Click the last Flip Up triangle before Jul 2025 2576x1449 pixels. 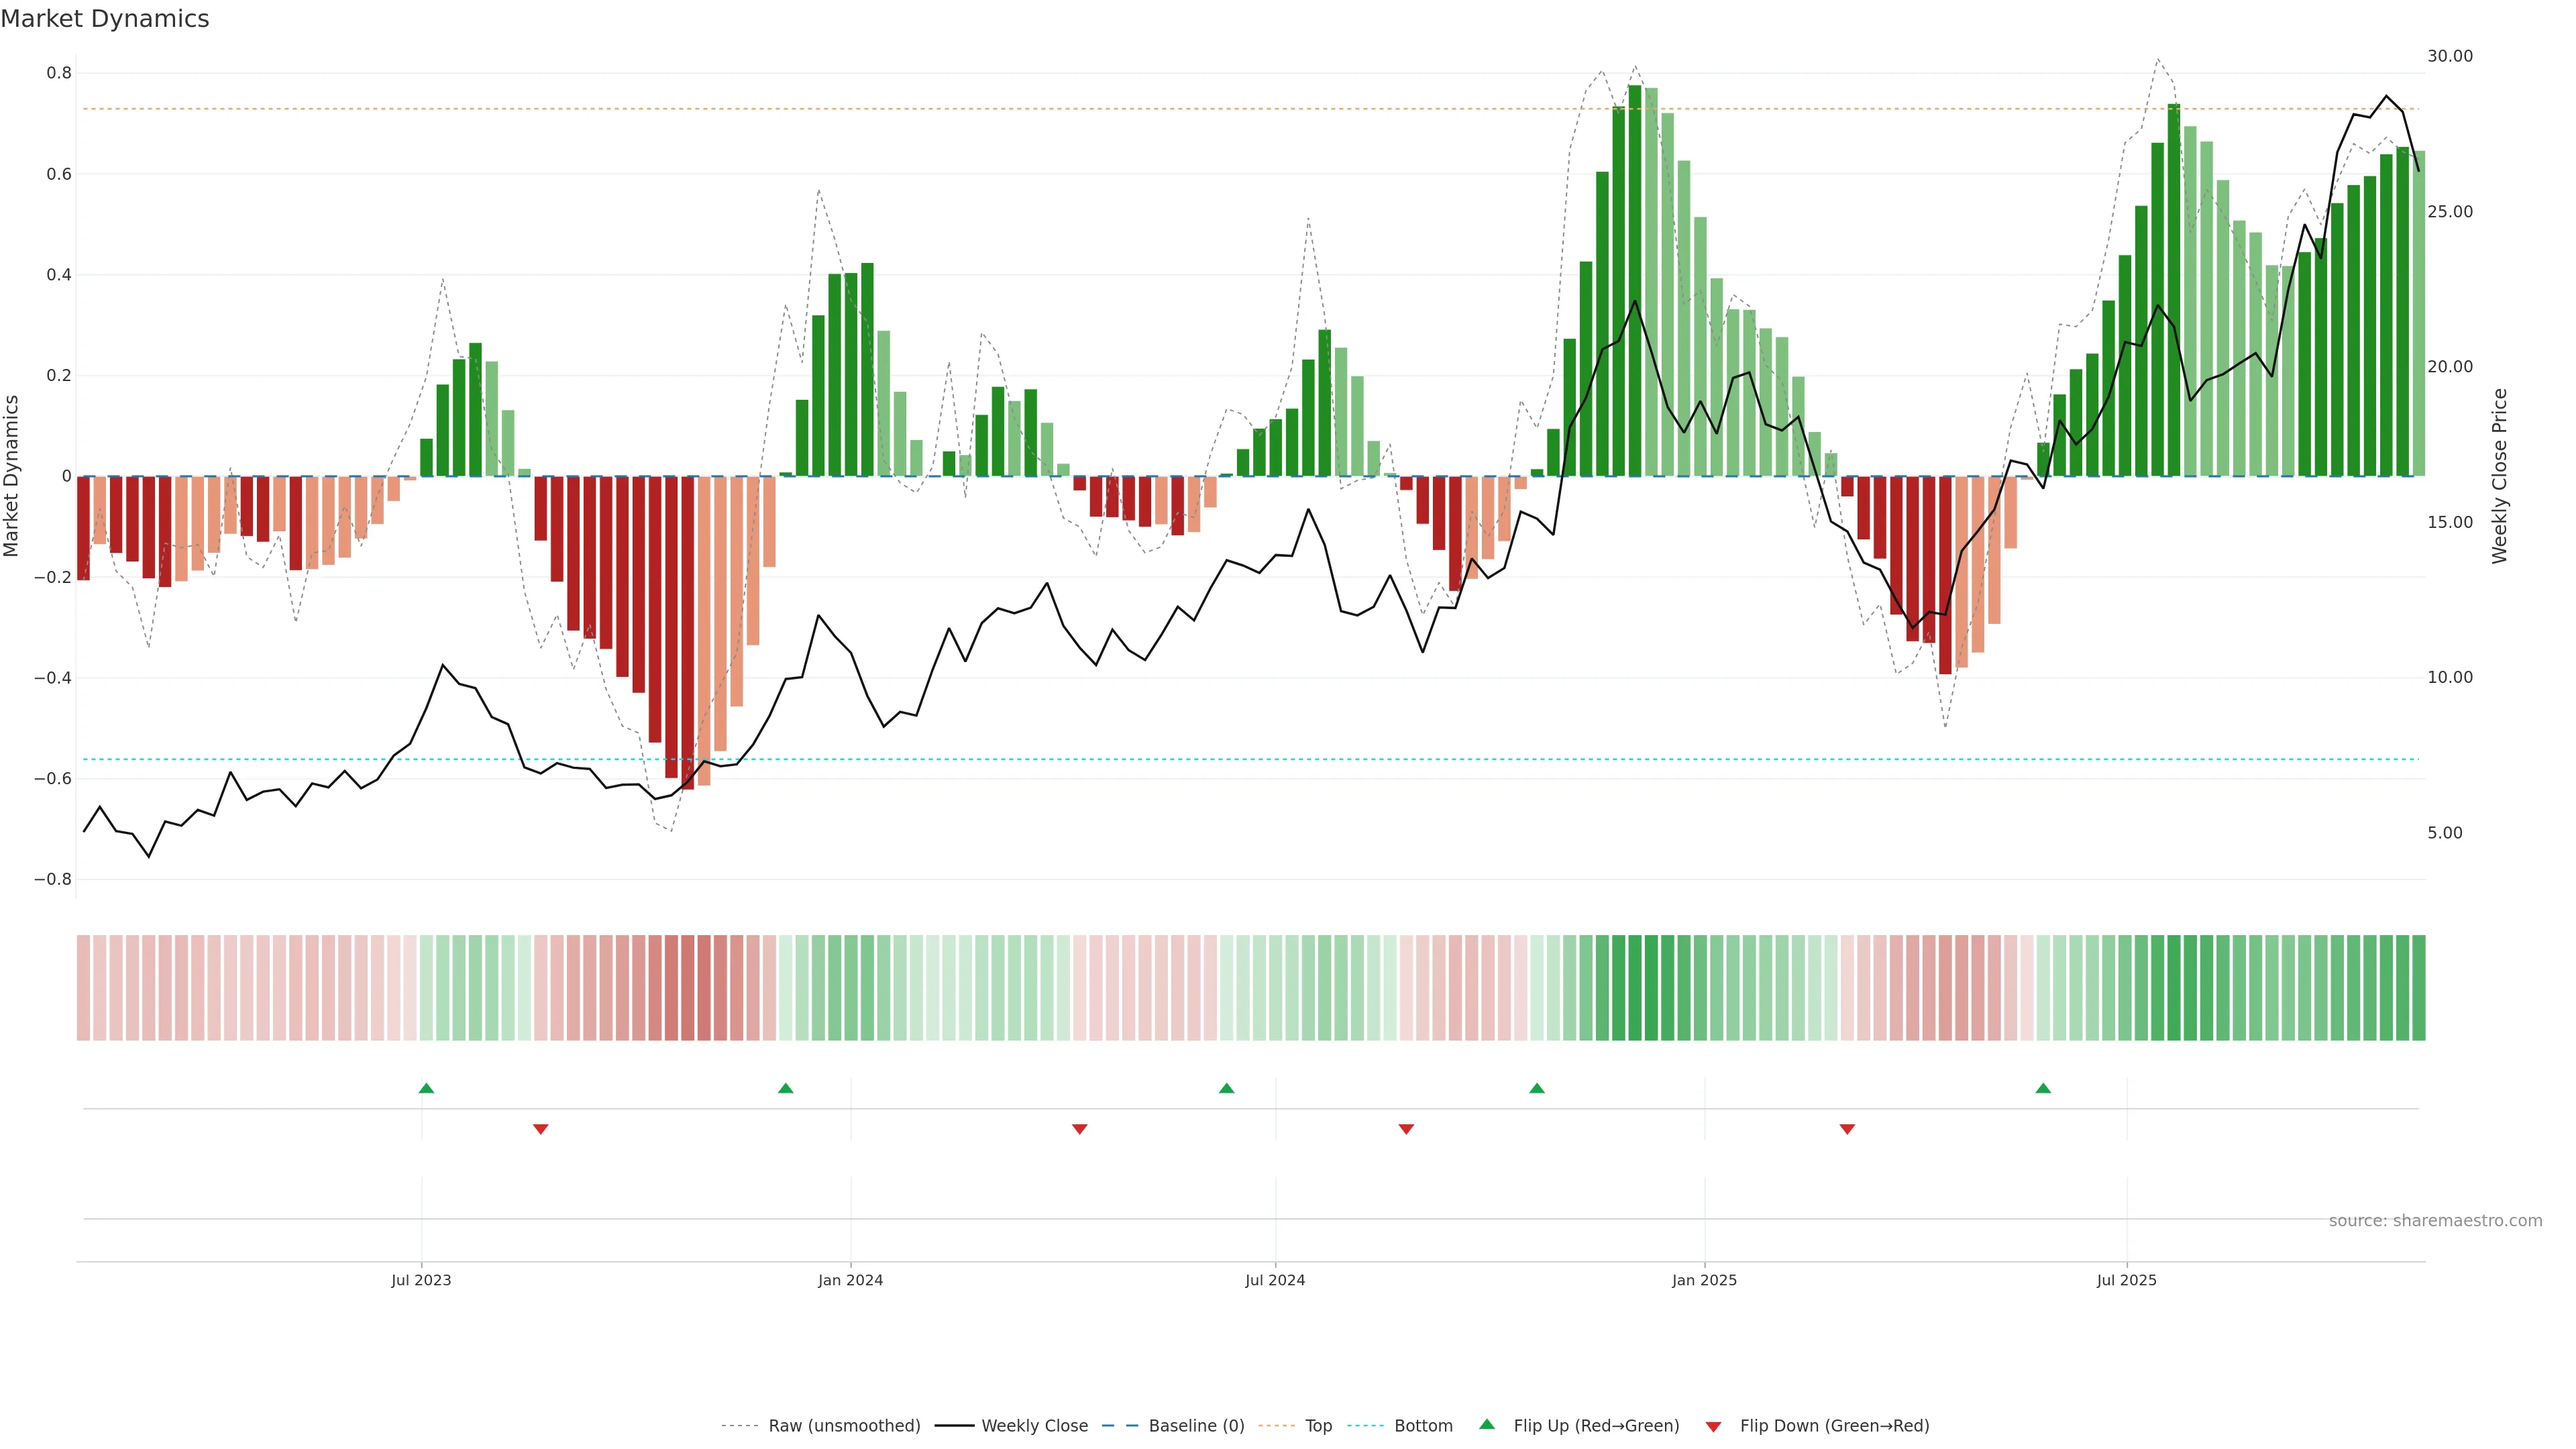(2043, 1088)
